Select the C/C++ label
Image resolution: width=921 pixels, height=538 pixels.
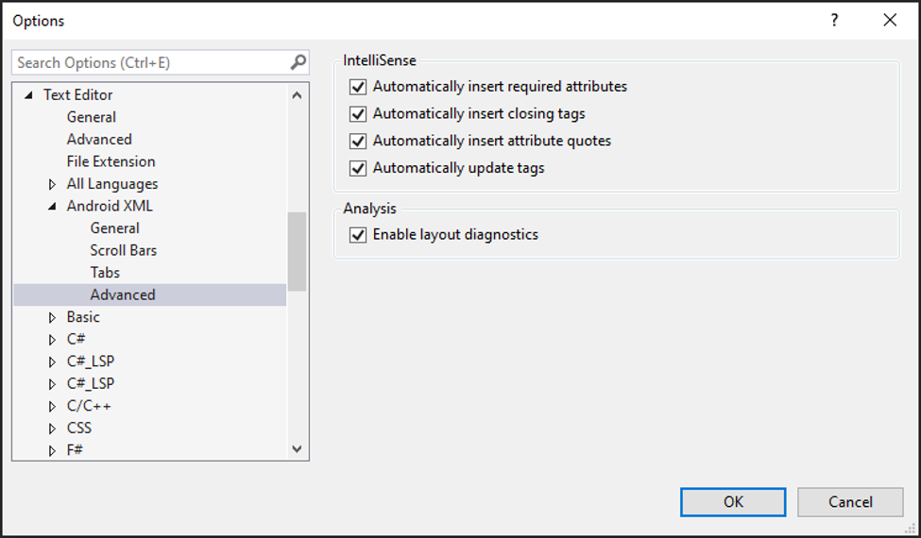(x=89, y=406)
